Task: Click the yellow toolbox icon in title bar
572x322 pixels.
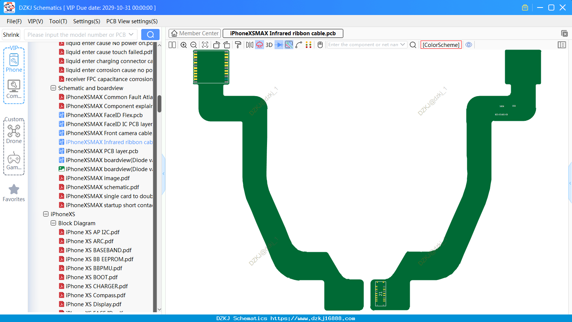Action: 525,8
